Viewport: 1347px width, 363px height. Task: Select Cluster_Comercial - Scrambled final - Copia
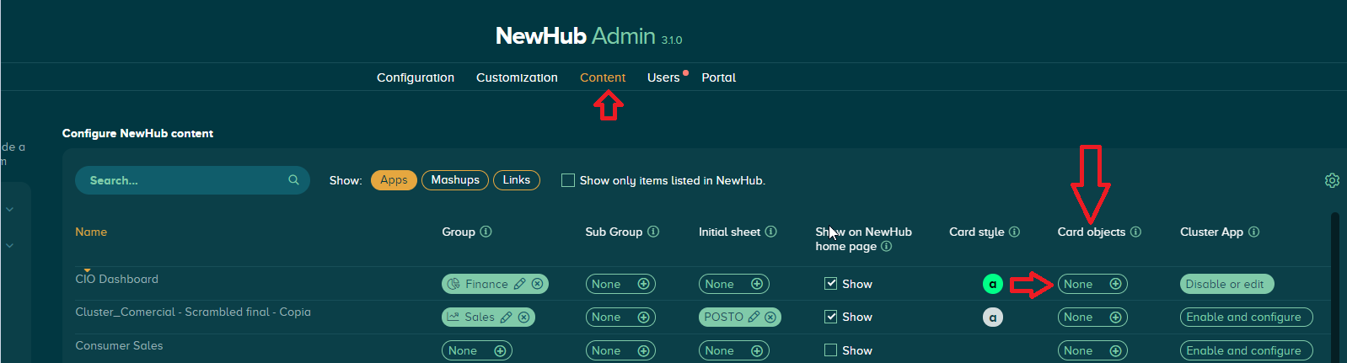click(193, 312)
